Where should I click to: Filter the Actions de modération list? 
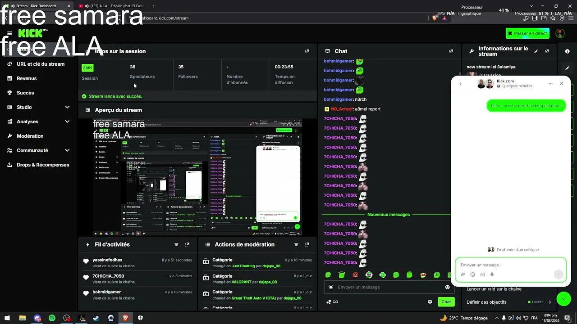(x=296, y=244)
